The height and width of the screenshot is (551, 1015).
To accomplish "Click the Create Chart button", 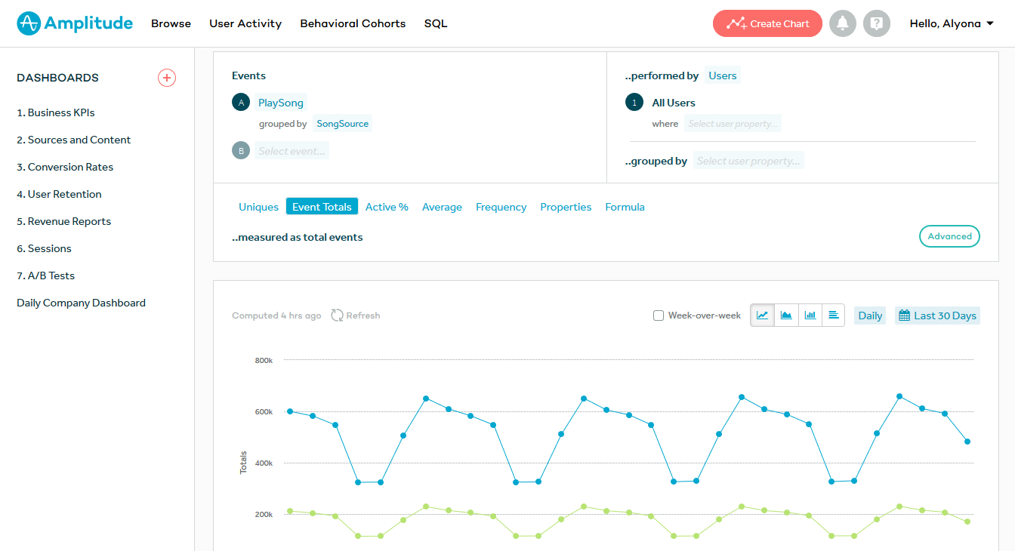I will [767, 23].
